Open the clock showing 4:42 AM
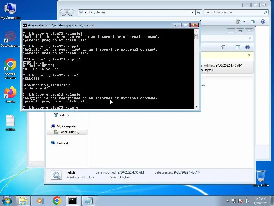The height and width of the screenshot is (206, 274). (260, 201)
